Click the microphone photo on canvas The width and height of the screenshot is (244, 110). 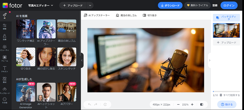point(146,60)
